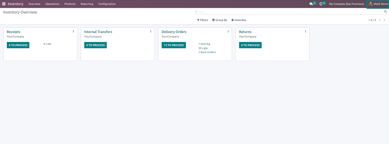Viewport: 389px width, 144px height.
Task: Open the Reporting menu
Action: [87, 4]
